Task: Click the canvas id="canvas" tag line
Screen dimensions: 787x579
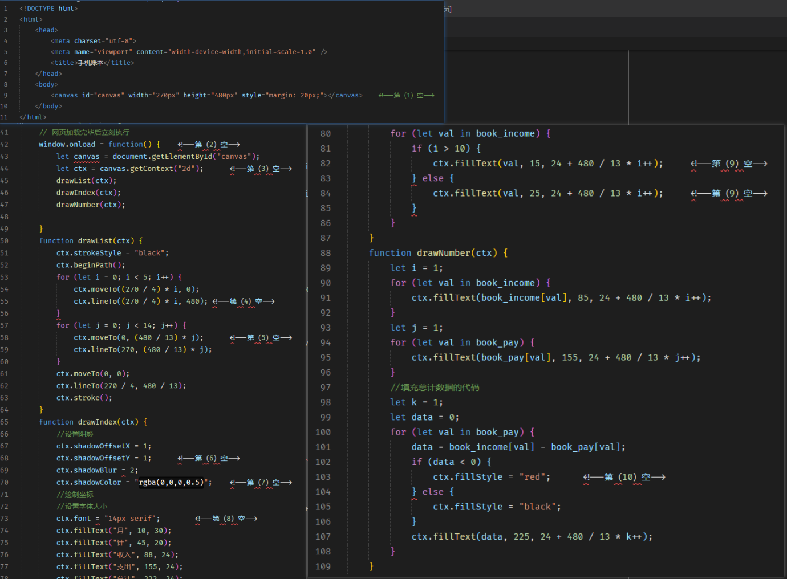Action: click(x=206, y=95)
